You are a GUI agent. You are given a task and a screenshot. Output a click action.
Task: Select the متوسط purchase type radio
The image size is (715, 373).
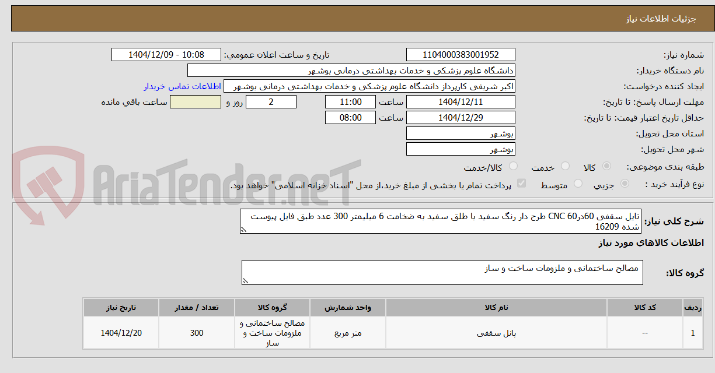tap(578, 184)
